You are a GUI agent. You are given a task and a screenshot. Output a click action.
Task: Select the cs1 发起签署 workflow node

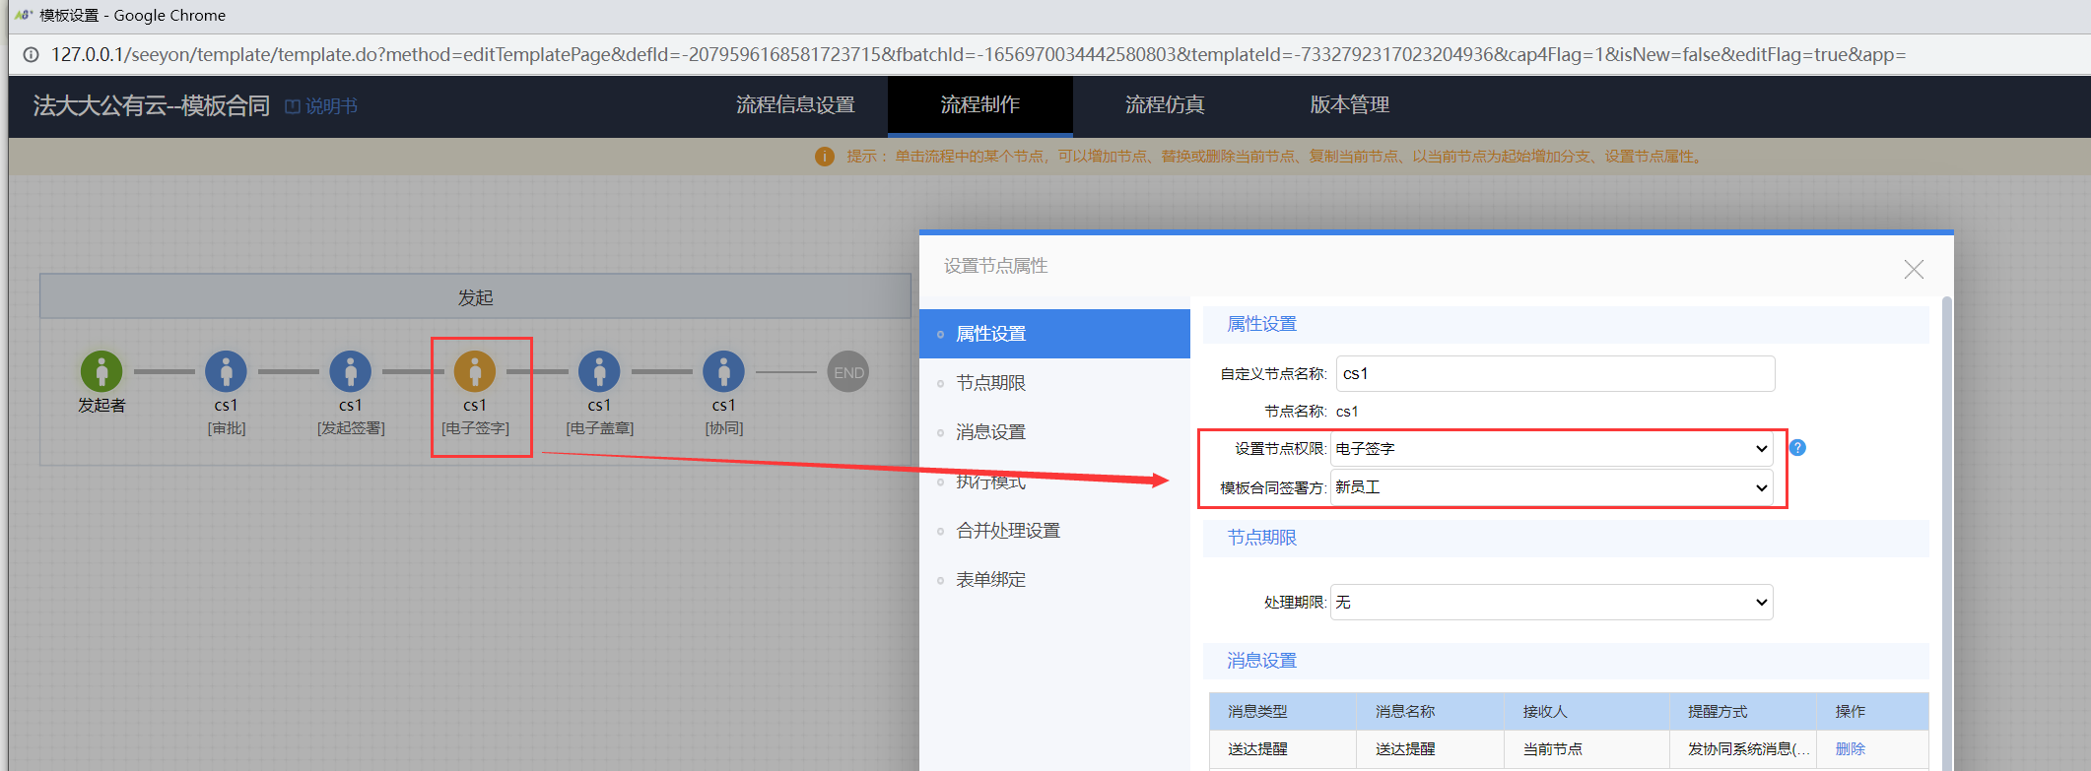350,372
